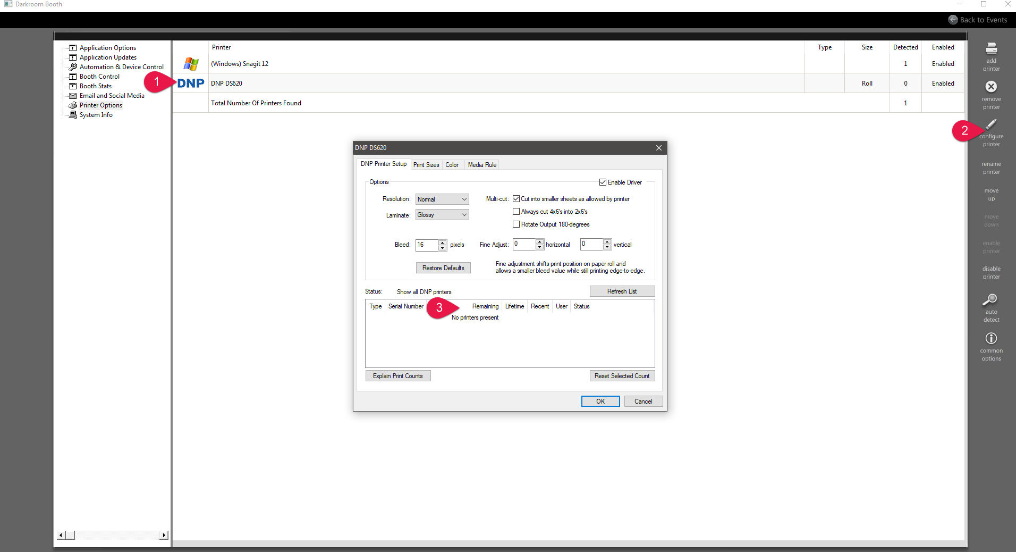Click the configure printer pencil icon
This screenshot has height=552, width=1016.
pos(991,124)
